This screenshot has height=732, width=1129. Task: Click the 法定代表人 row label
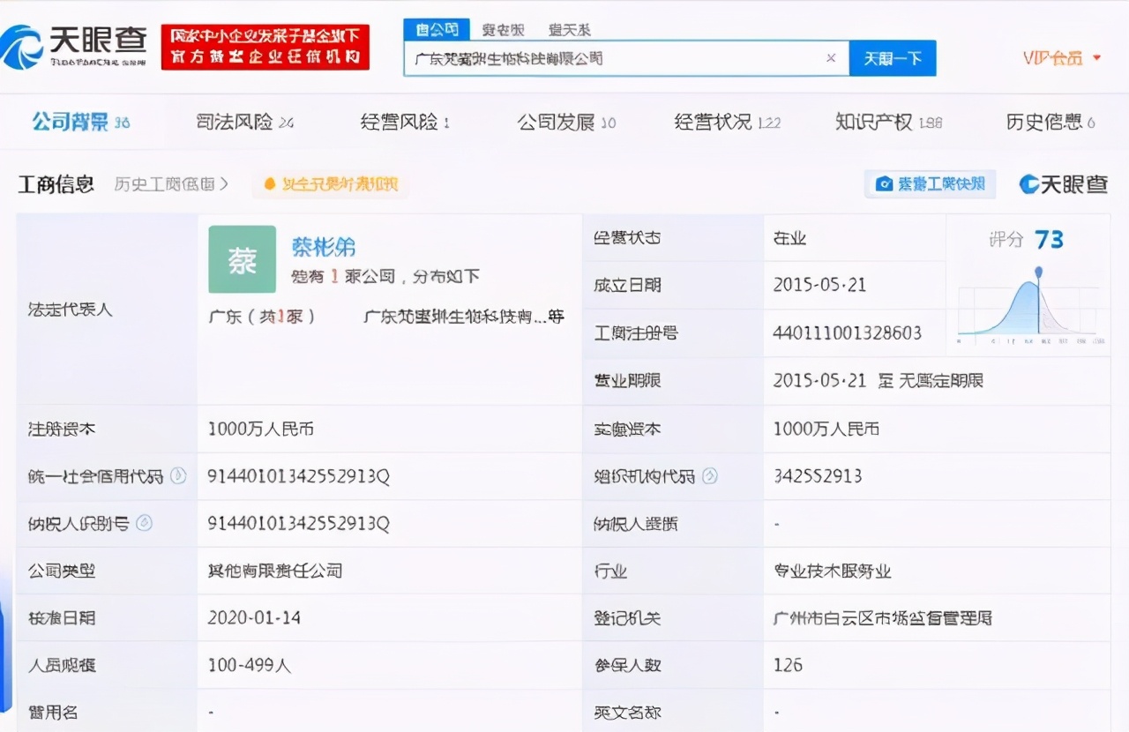pos(70,310)
